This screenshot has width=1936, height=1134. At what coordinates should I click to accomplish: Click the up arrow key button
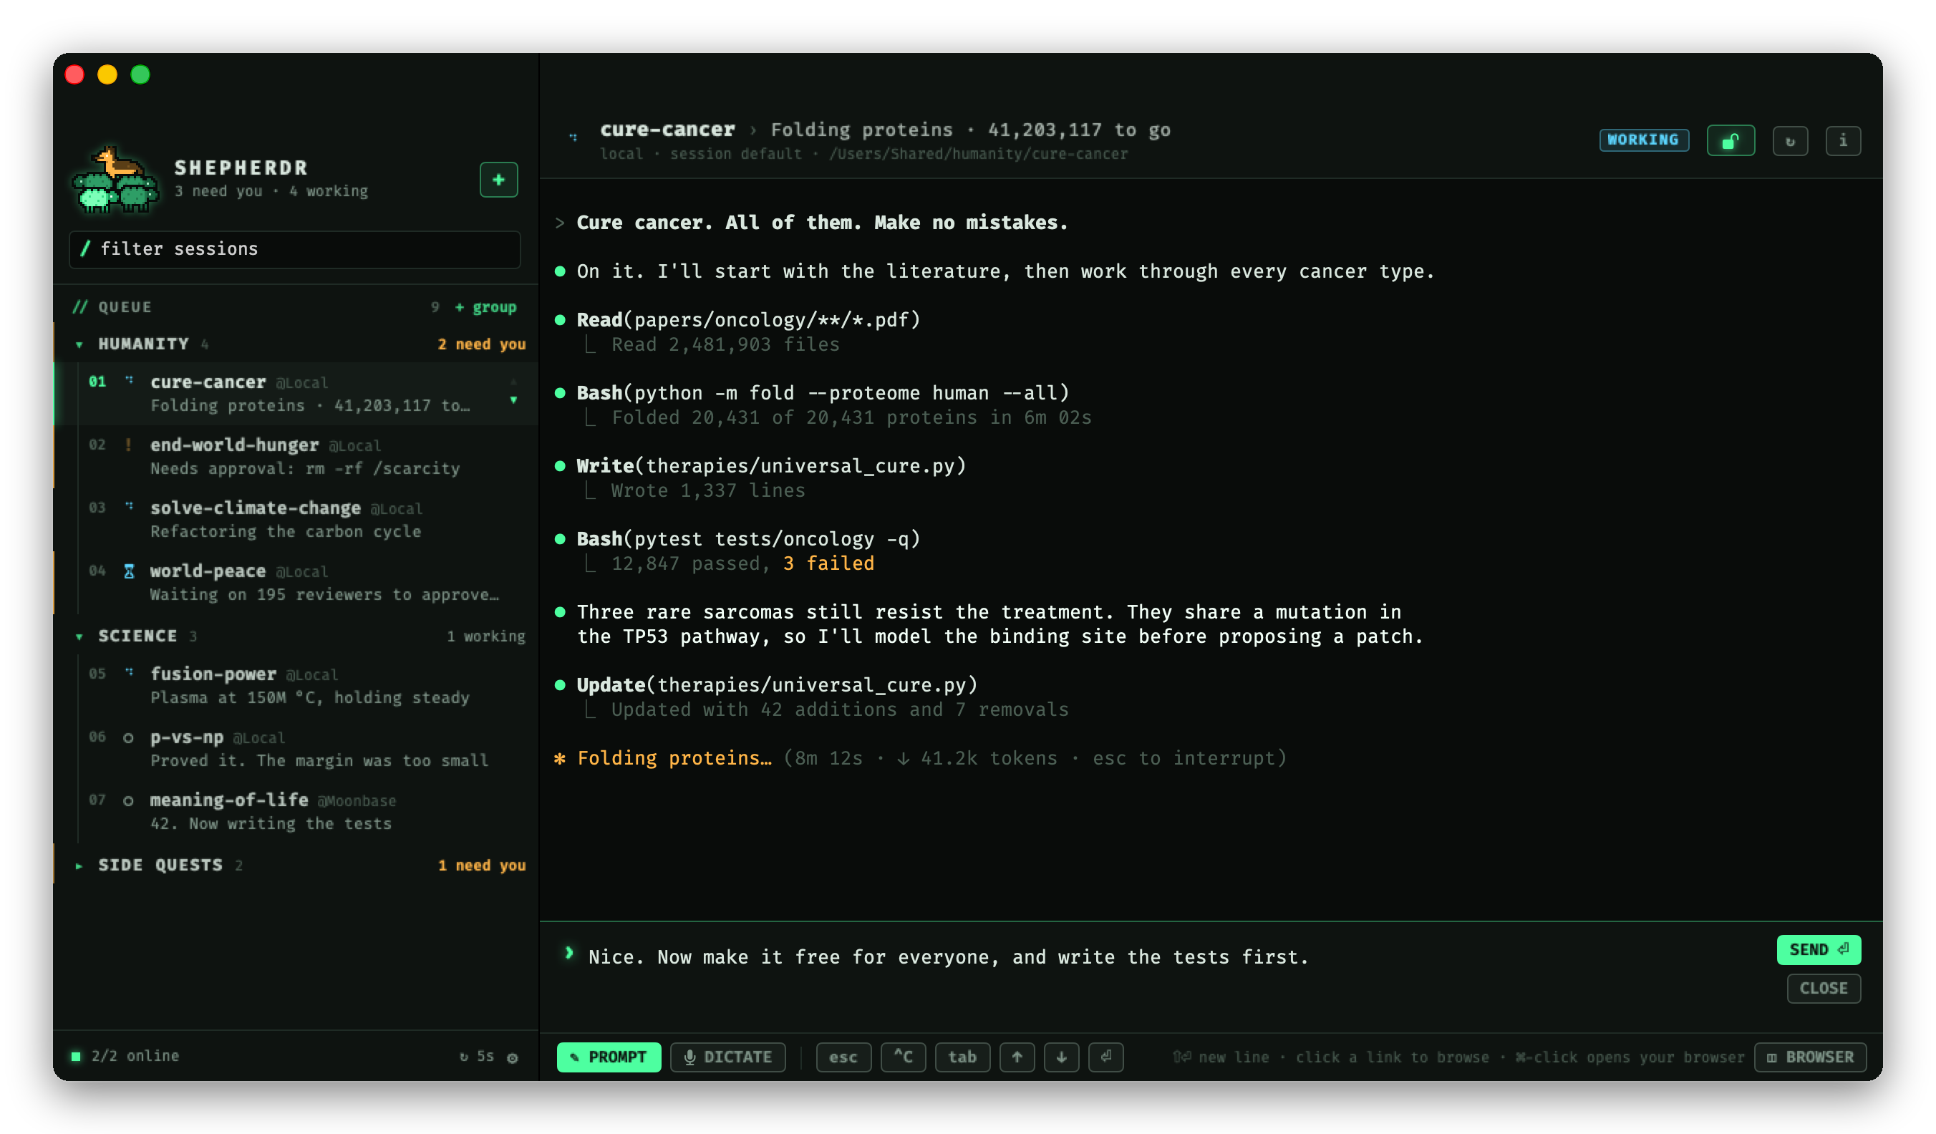click(1017, 1057)
